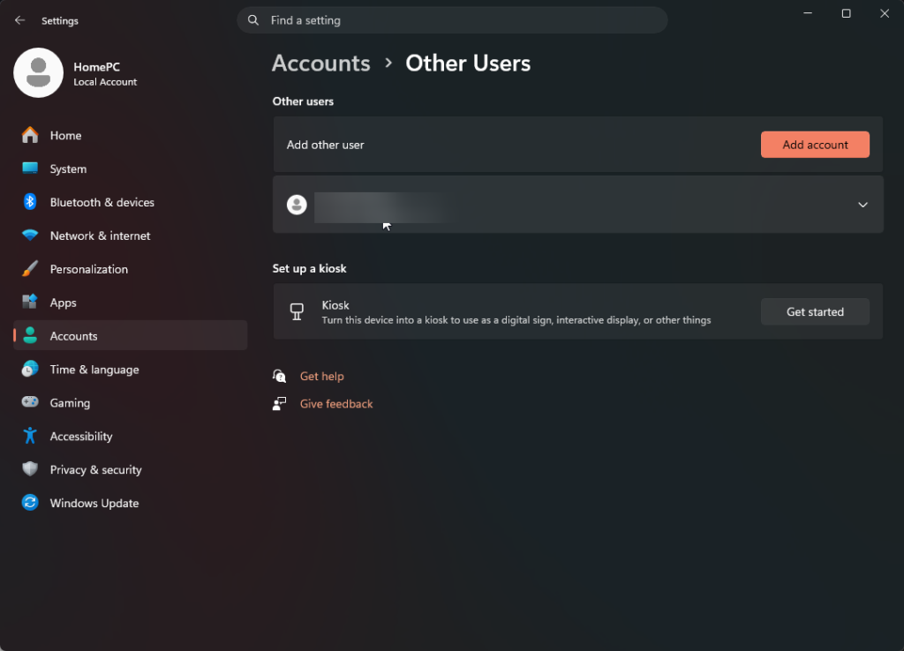Click the Gaming controller icon
The height and width of the screenshot is (651, 904).
pos(30,402)
